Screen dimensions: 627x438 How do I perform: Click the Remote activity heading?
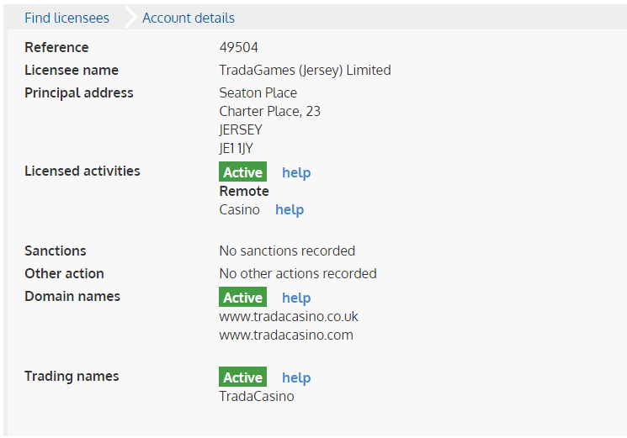point(244,191)
